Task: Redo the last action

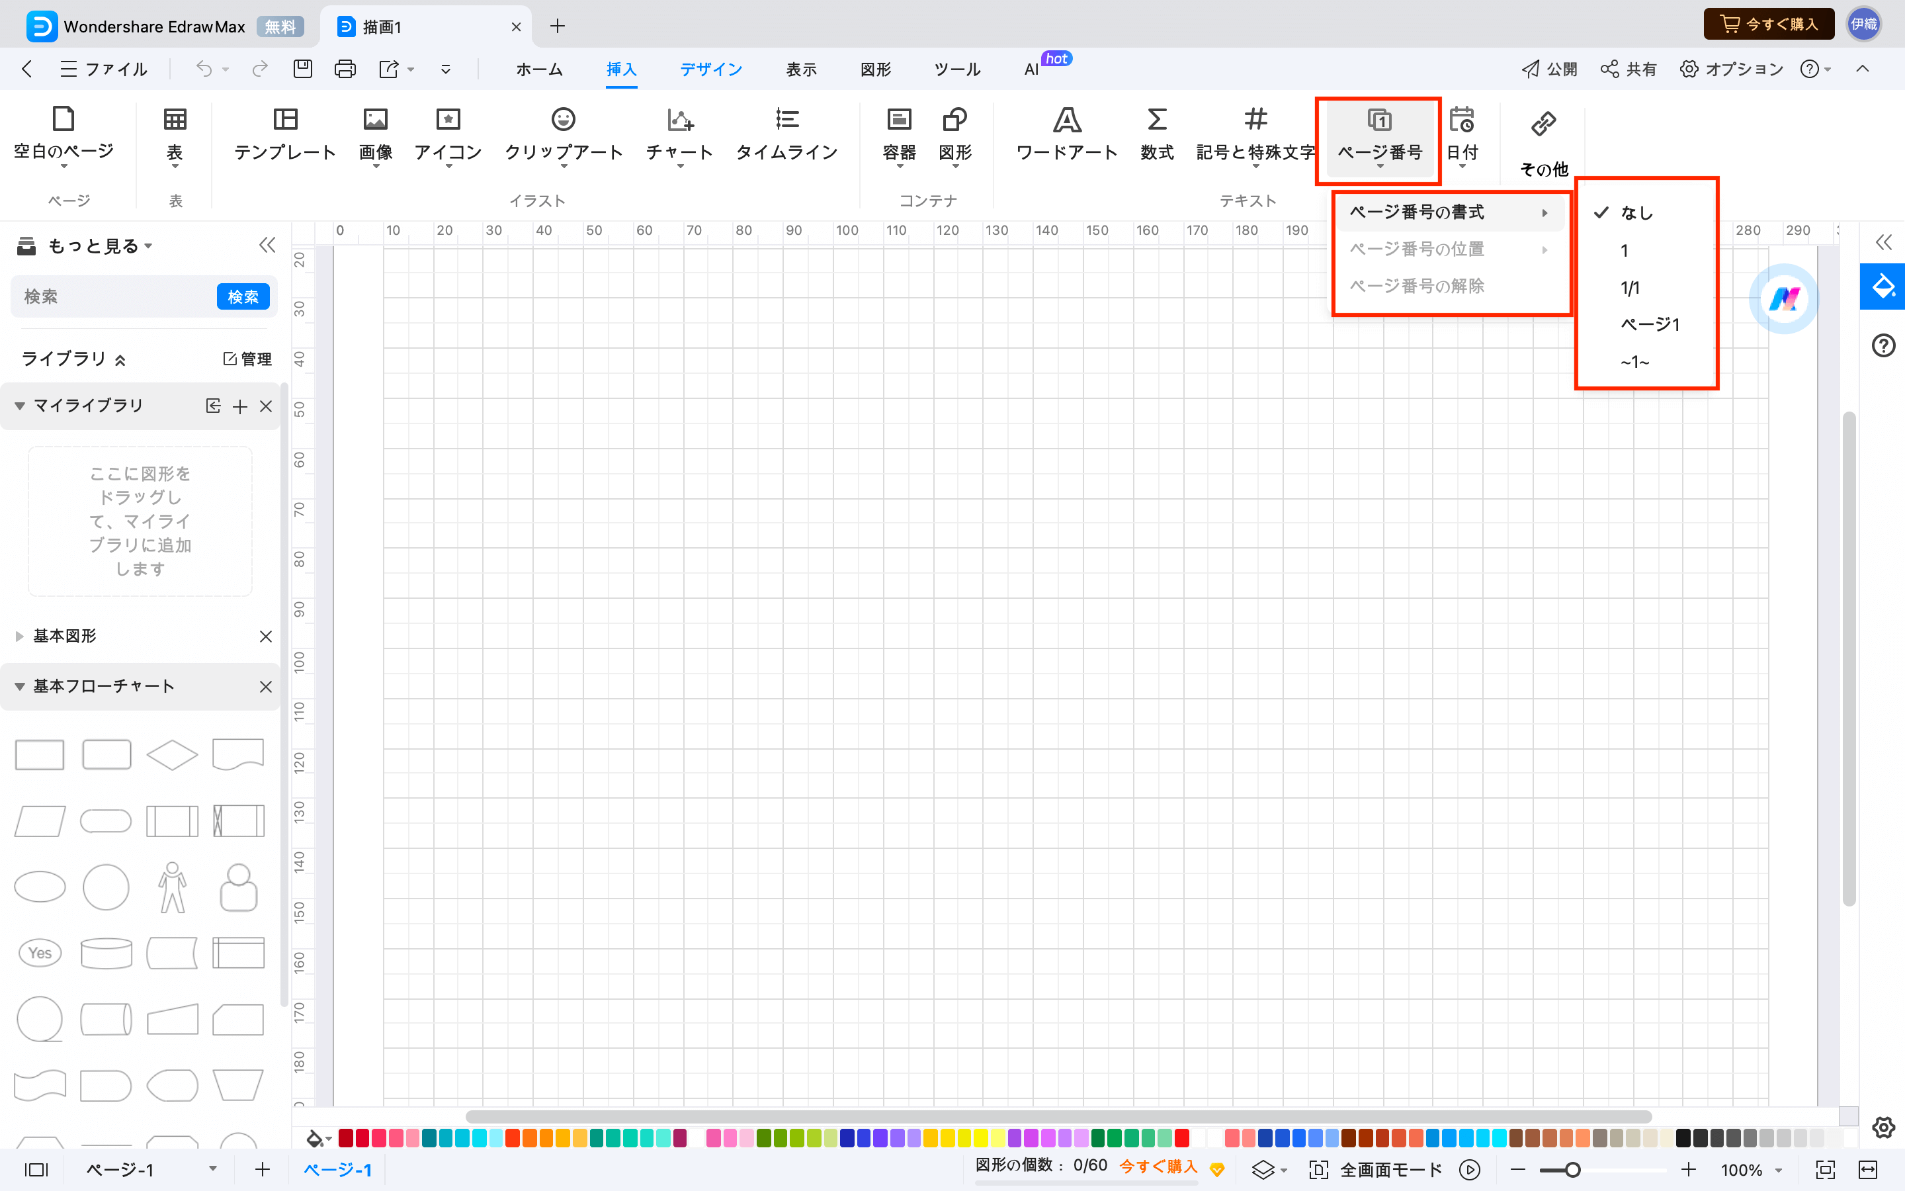Action: (259, 69)
